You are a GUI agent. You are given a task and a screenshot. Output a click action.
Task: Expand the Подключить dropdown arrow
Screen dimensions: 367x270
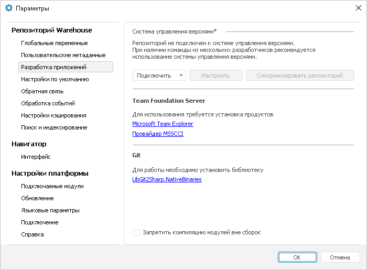[x=181, y=75]
